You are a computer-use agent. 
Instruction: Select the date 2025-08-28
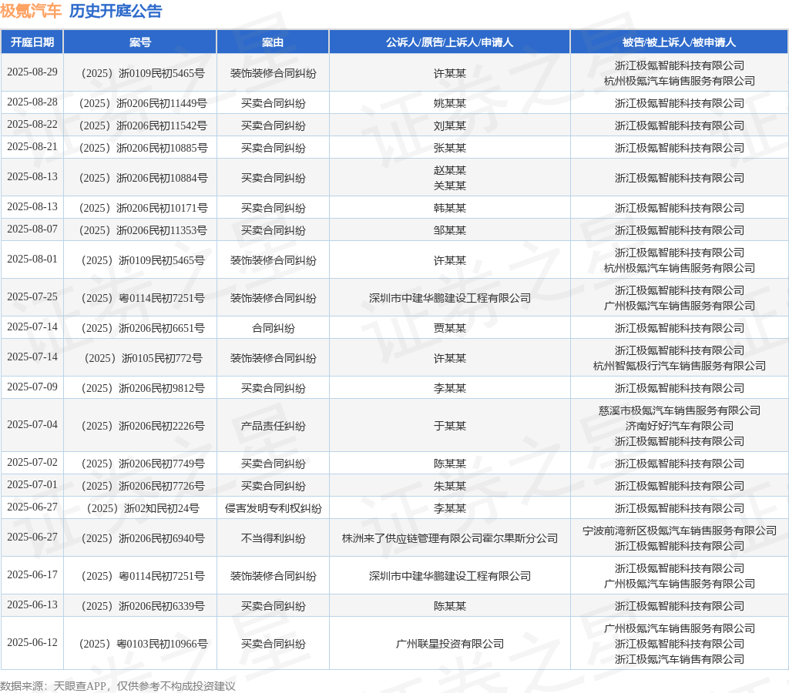click(32, 102)
